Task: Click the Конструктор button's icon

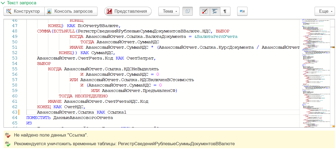Action: pyautogui.click(x=9, y=11)
